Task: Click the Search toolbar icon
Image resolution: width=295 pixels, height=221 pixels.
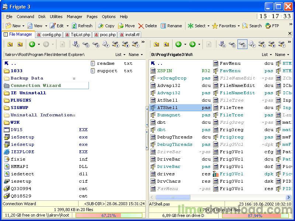Action: coord(251,26)
